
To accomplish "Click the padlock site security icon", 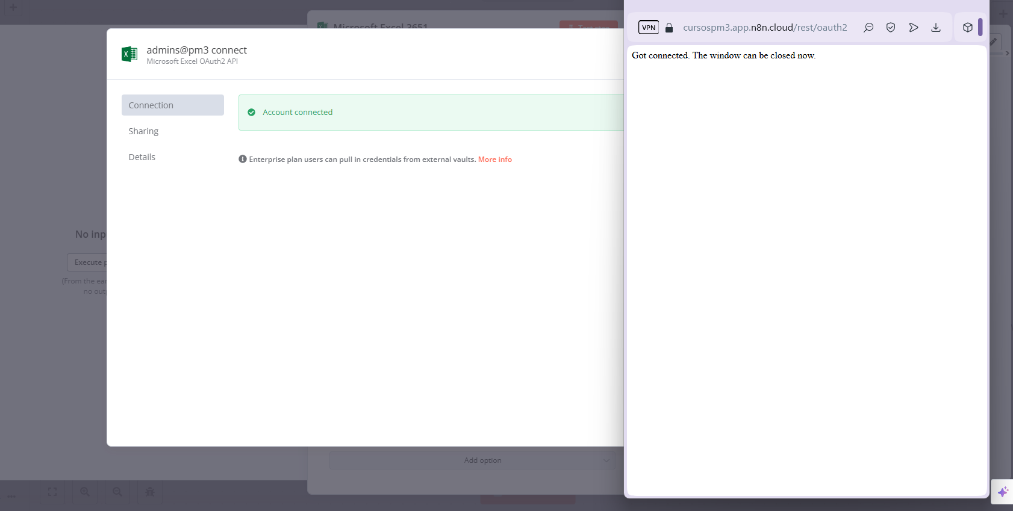I will (x=669, y=28).
